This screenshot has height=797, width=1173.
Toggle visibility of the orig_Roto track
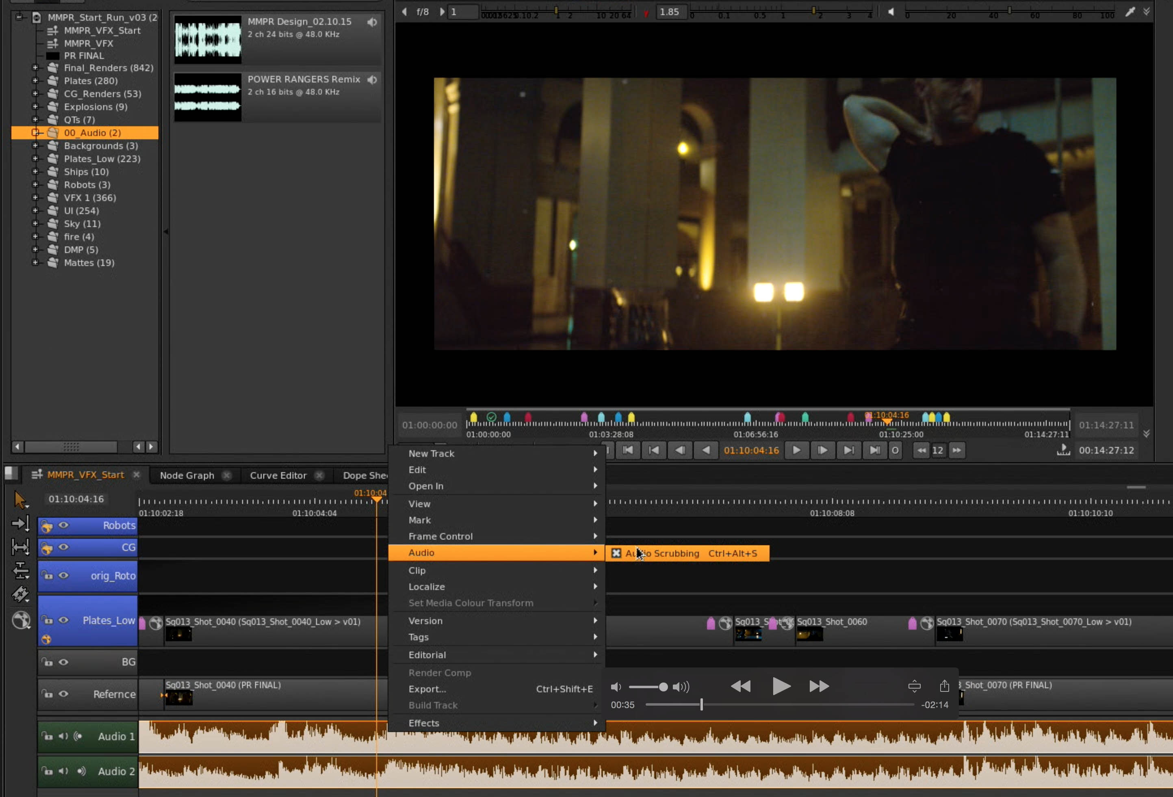tap(64, 576)
